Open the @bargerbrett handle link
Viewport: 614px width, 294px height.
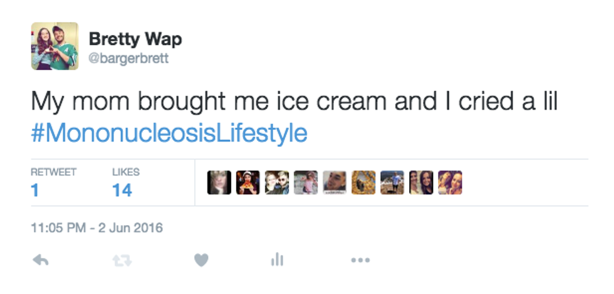point(128,59)
